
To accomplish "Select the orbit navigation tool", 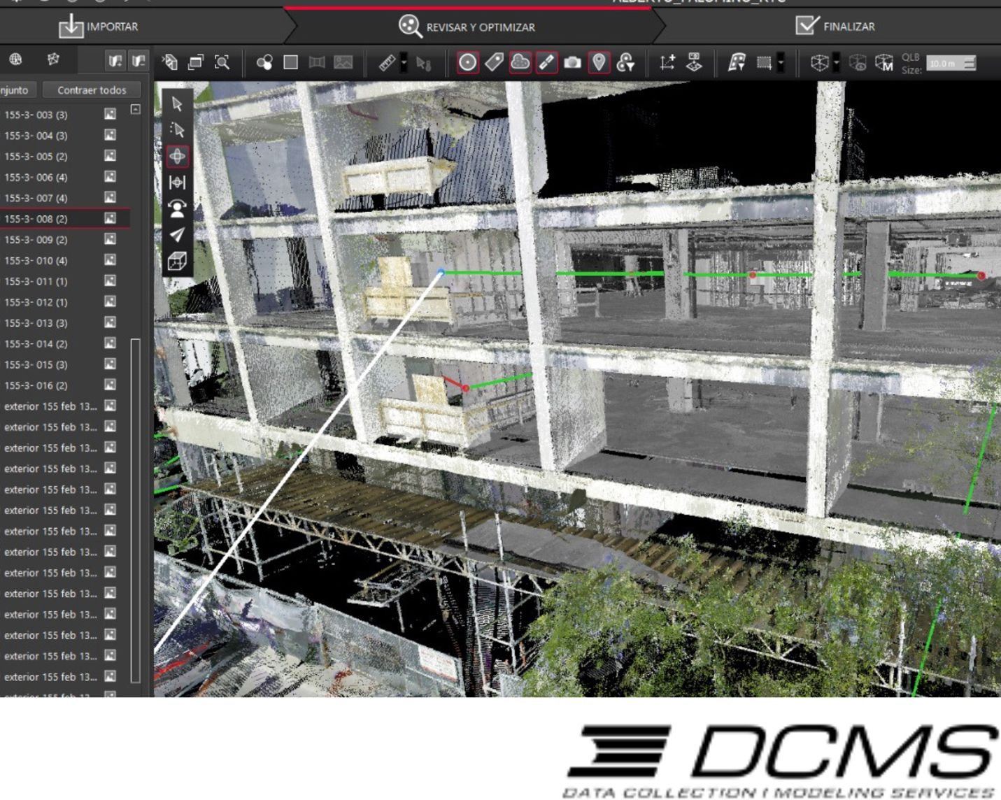I will point(177,156).
